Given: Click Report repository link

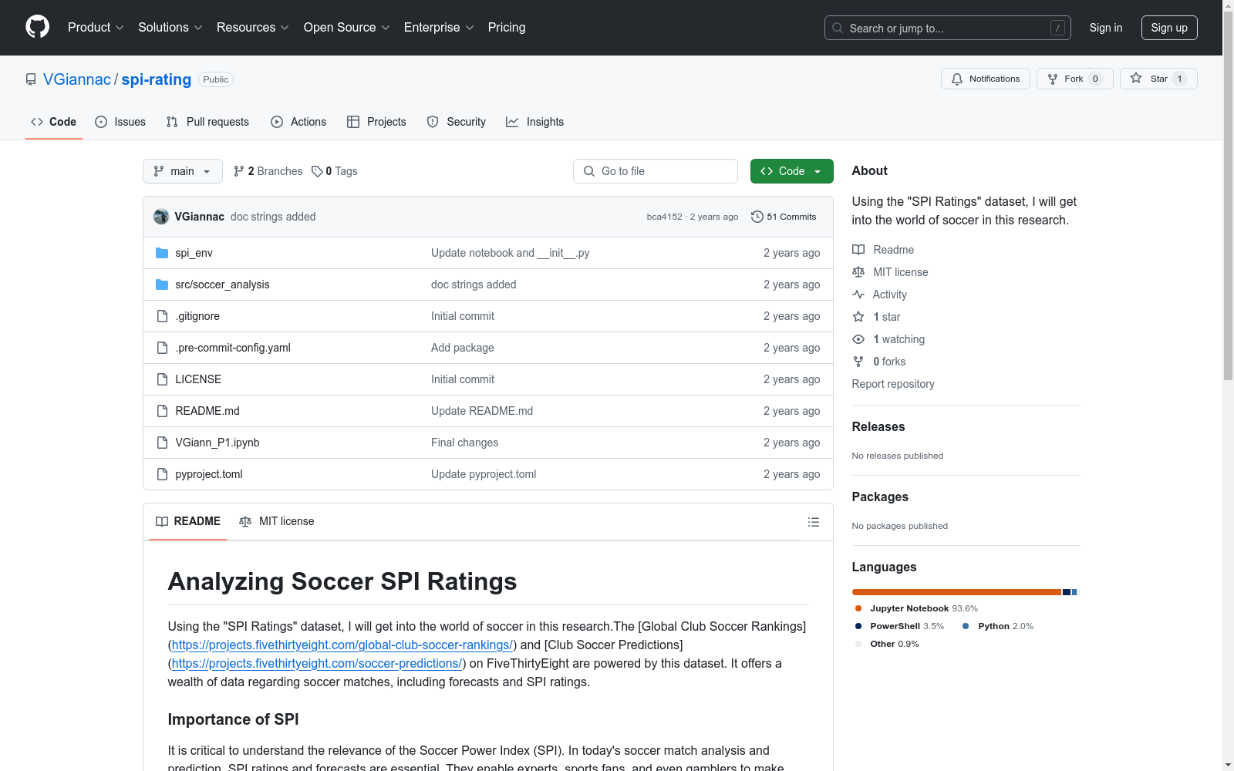Looking at the screenshot, I should tap(893, 384).
